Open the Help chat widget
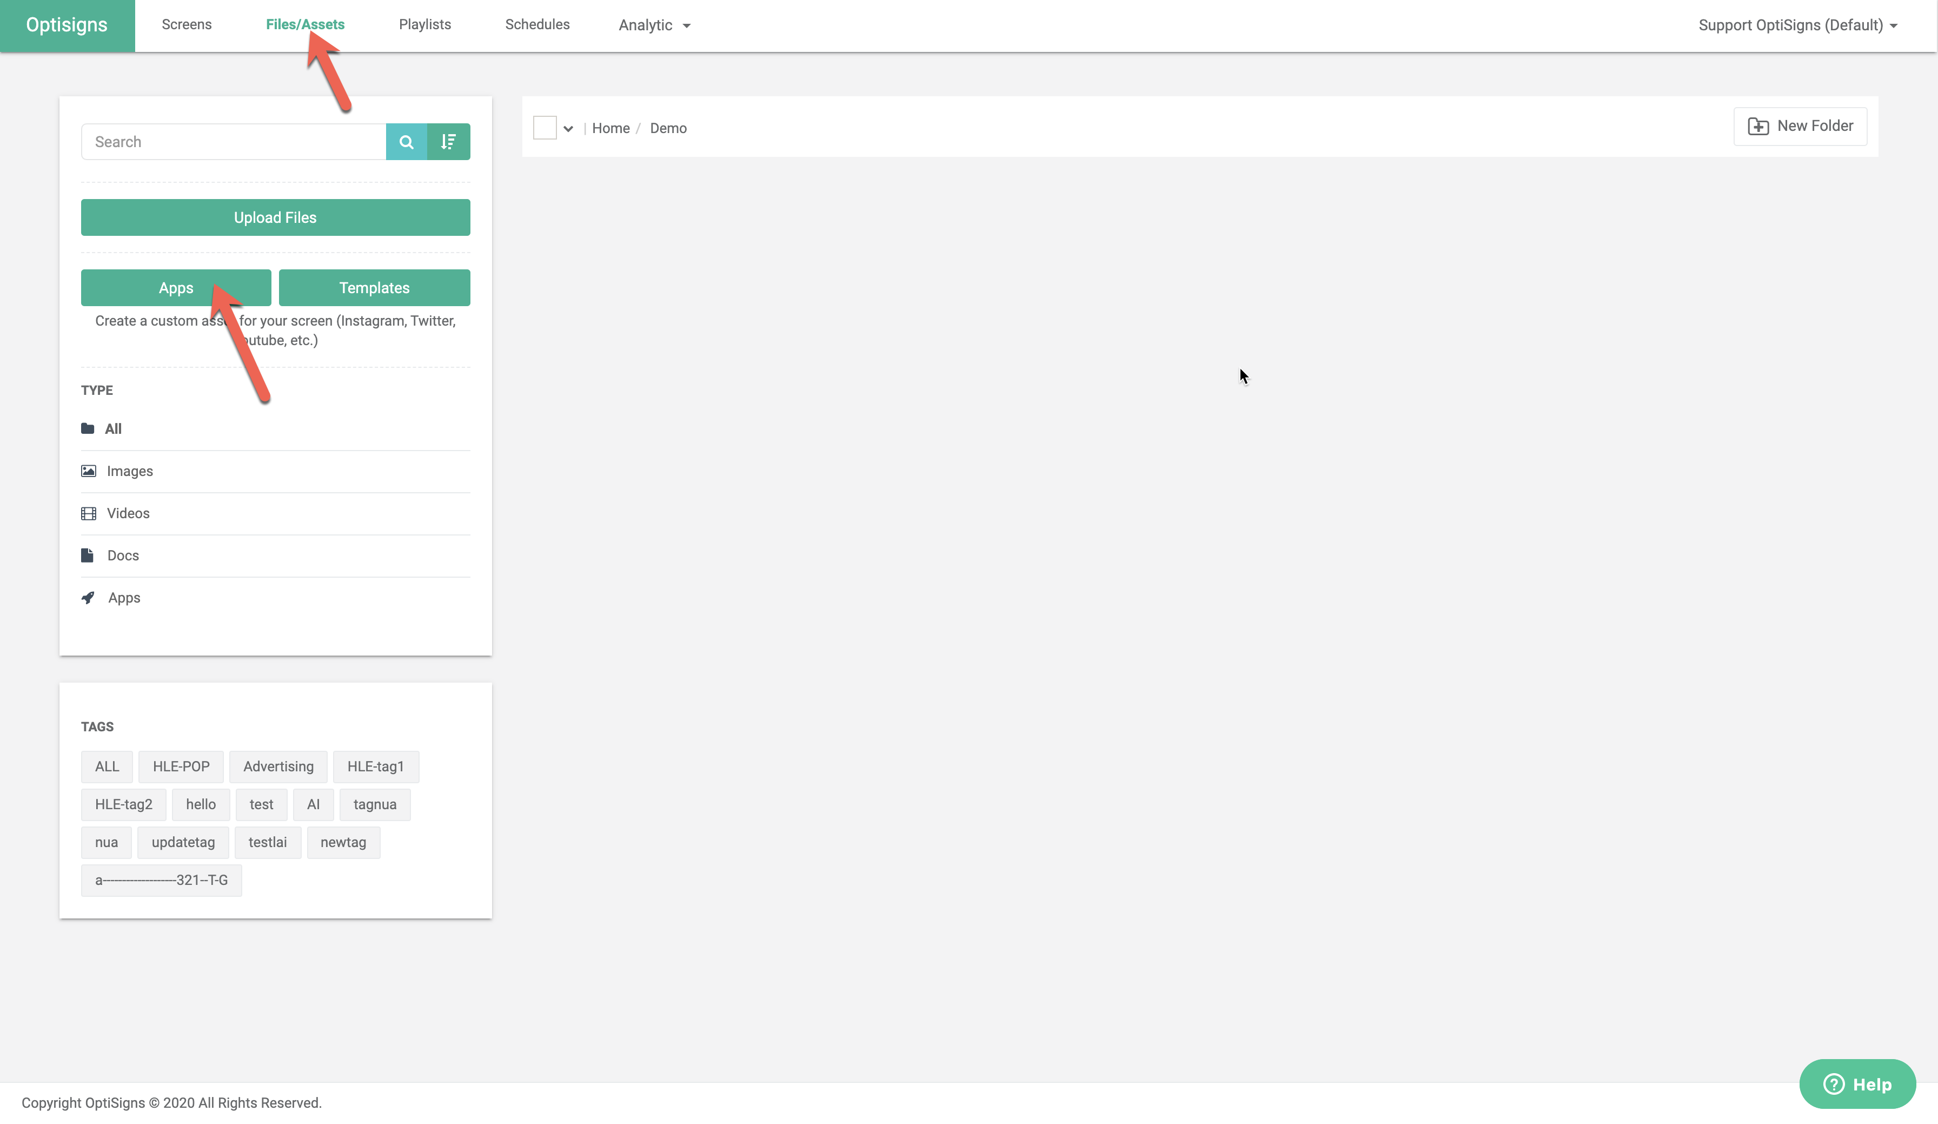Viewport: 1938px width, 1124px height. 1856,1084
